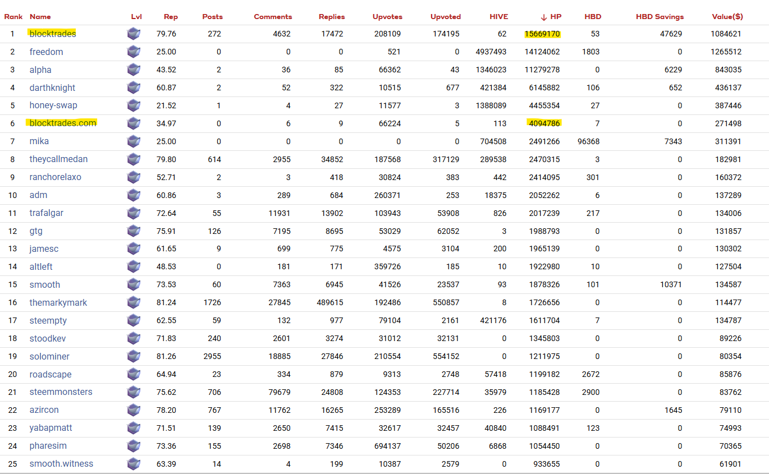Image resolution: width=769 pixels, height=474 pixels.
Task: Click the level badge beside solominer
Action: point(134,356)
